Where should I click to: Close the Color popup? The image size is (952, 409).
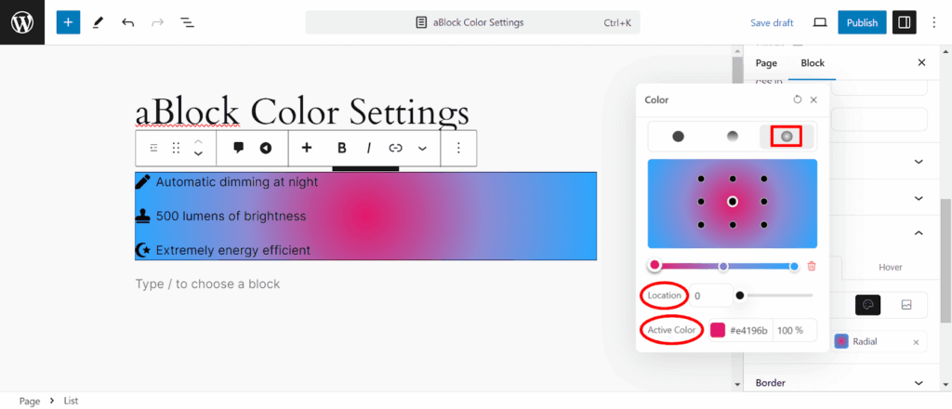pyautogui.click(x=814, y=99)
